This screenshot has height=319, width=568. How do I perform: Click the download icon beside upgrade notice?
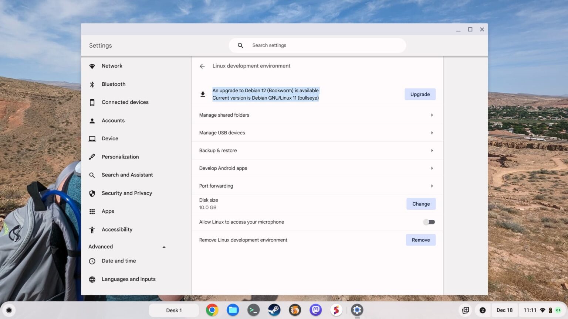[203, 94]
